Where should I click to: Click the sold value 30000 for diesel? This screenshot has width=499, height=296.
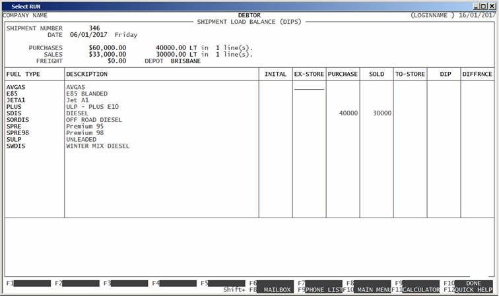point(382,113)
